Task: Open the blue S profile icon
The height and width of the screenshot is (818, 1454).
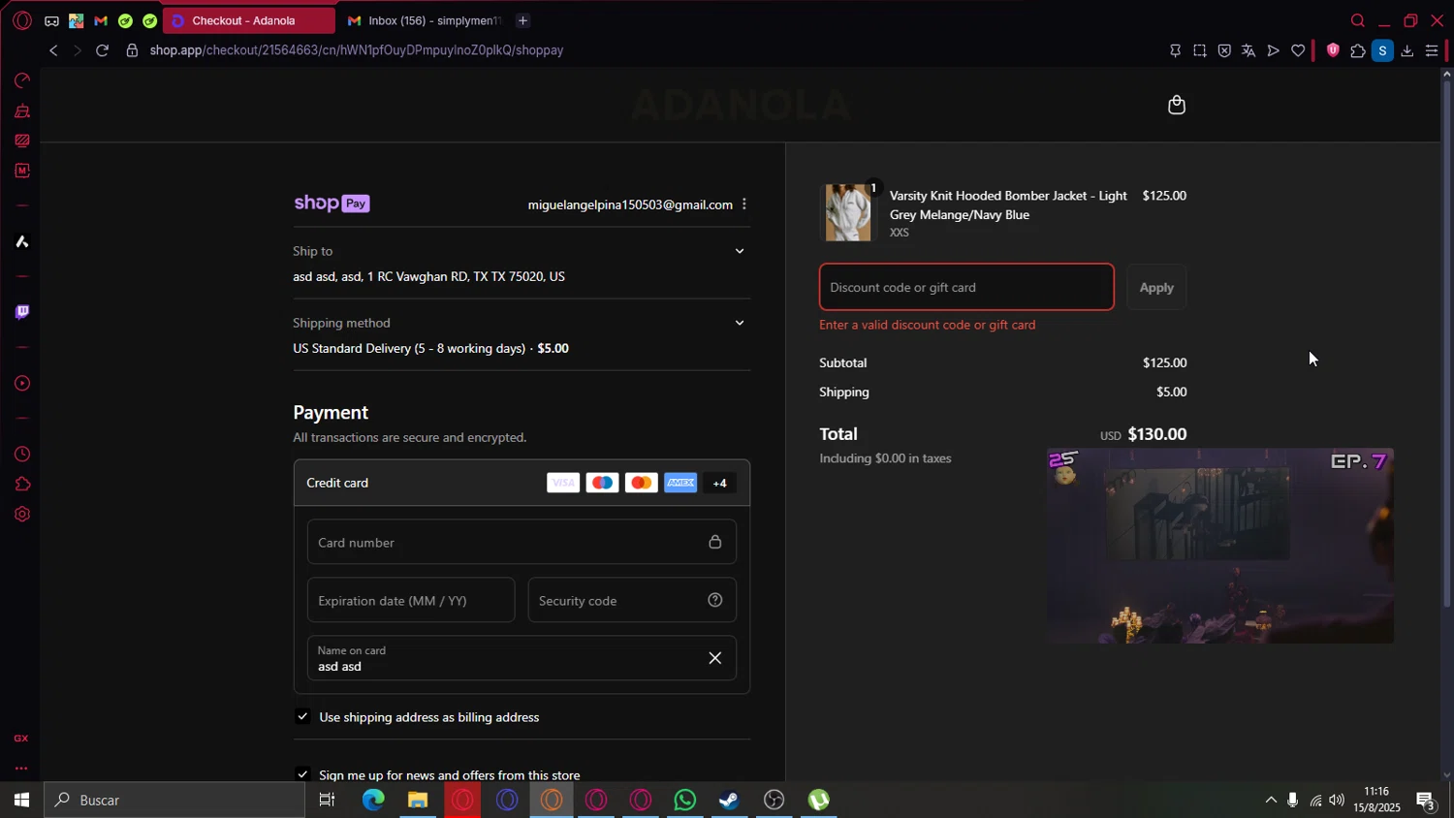Action: 1383,50
